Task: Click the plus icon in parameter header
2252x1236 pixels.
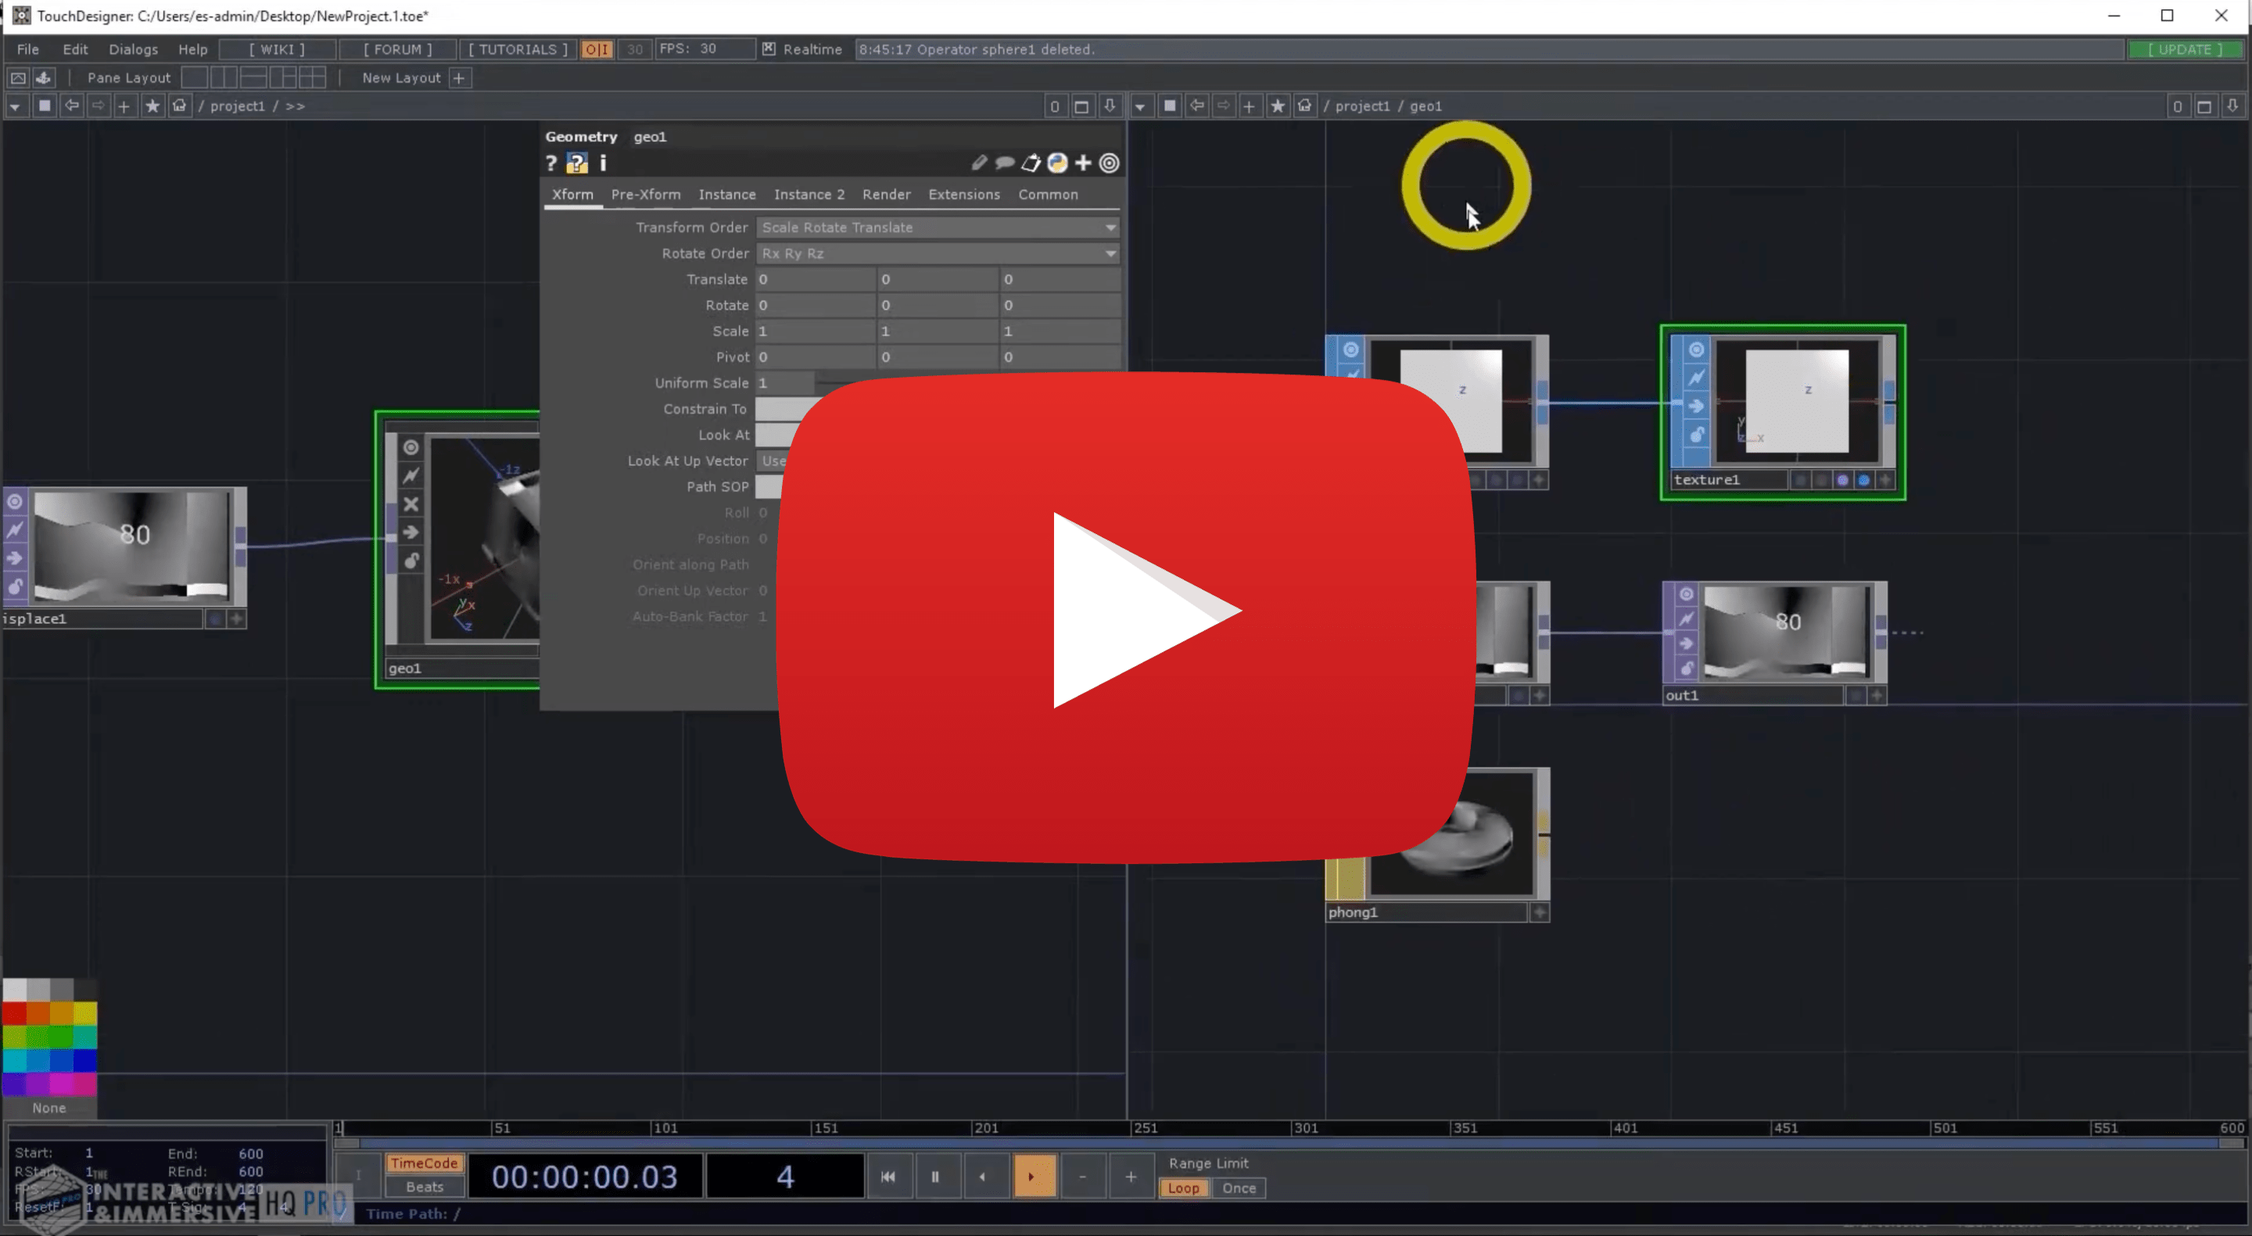Action: (x=1083, y=163)
